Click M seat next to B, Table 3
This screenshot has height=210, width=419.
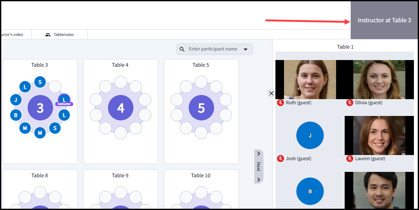point(25,128)
